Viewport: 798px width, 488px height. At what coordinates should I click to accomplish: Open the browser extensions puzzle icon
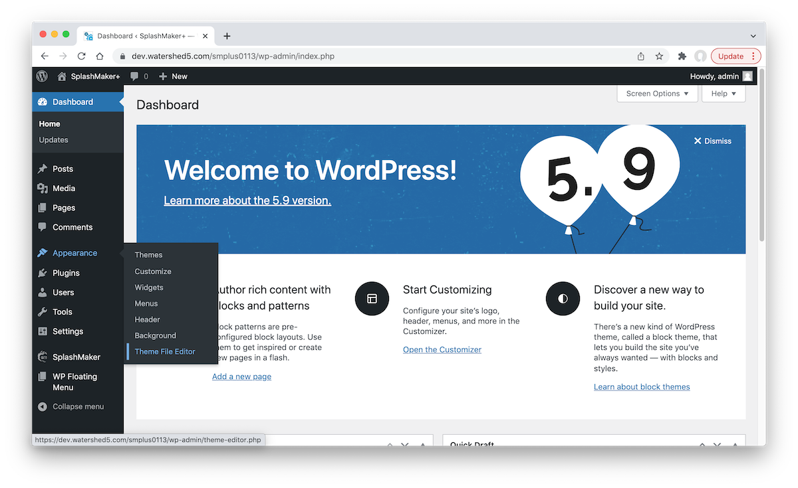coord(682,56)
